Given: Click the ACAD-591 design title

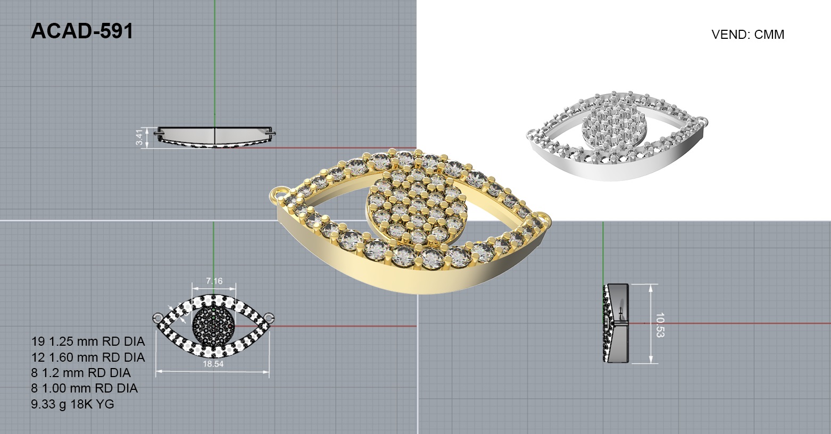Looking at the screenshot, I should point(82,32).
